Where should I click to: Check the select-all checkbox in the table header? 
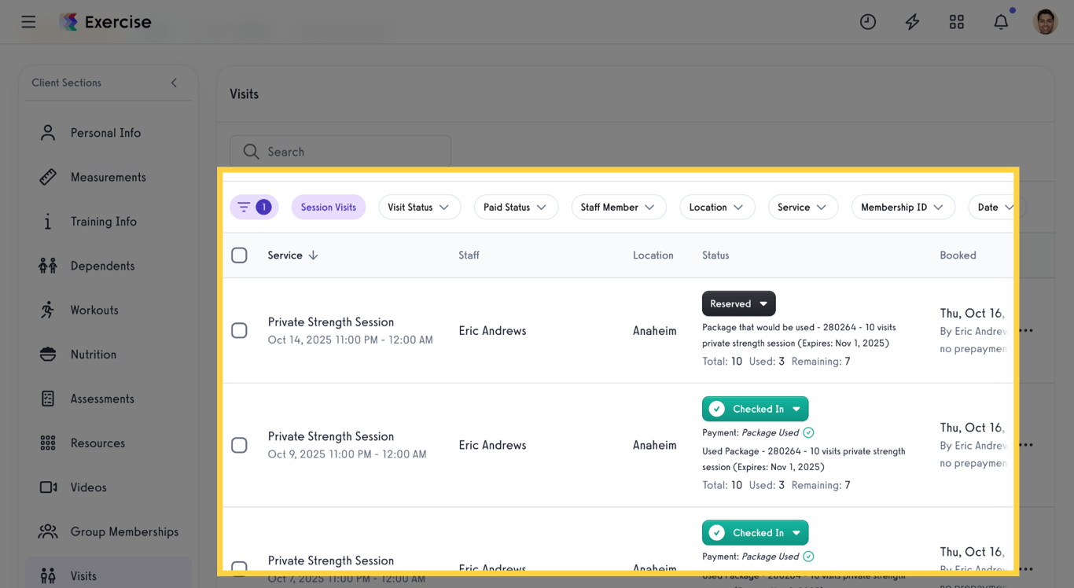coord(239,255)
